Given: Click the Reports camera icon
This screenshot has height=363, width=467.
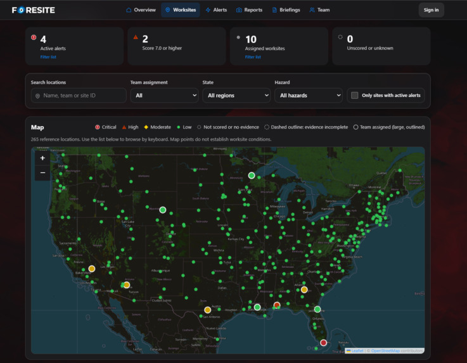Looking at the screenshot, I should point(239,10).
